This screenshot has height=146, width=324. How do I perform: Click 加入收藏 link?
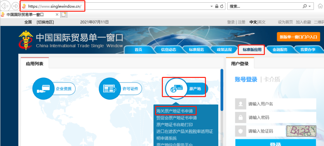click(303, 22)
